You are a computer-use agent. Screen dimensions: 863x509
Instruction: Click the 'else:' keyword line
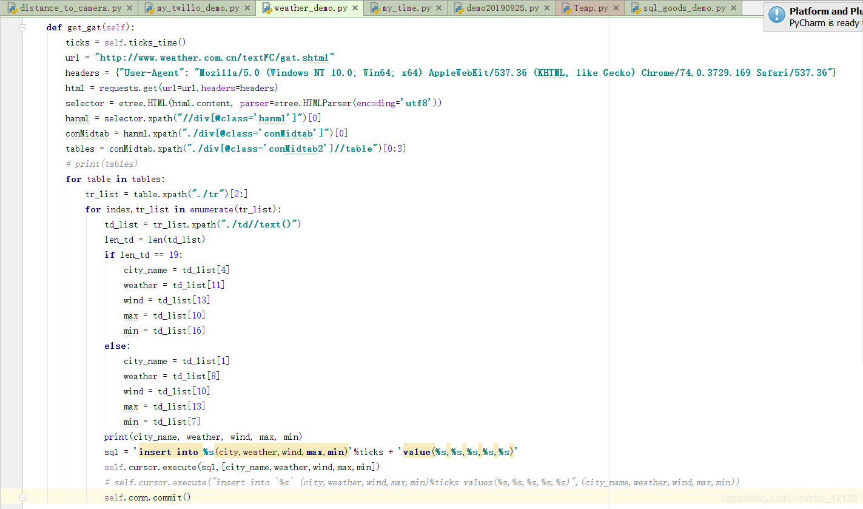pyautogui.click(x=117, y=346)
